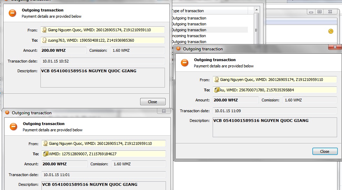The image size is (342, 190).
Task: Click the red minus icon in the ku dialog
Action: [184, 63]
